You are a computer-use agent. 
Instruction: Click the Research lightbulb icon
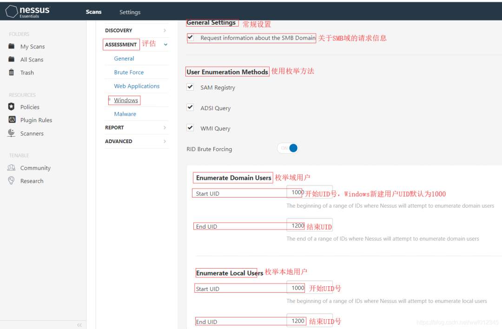(12, 181)
